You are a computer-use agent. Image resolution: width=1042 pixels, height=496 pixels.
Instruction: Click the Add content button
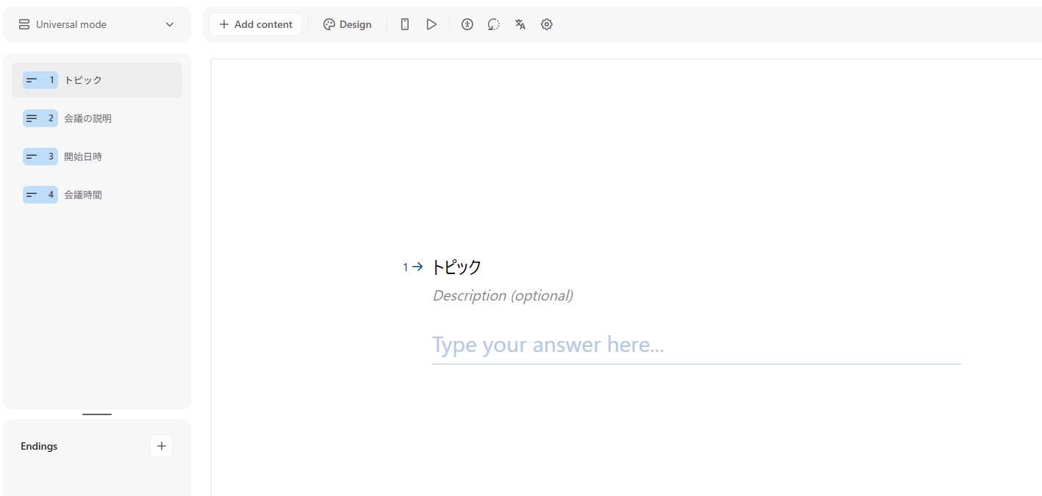(x=256, y=24)
